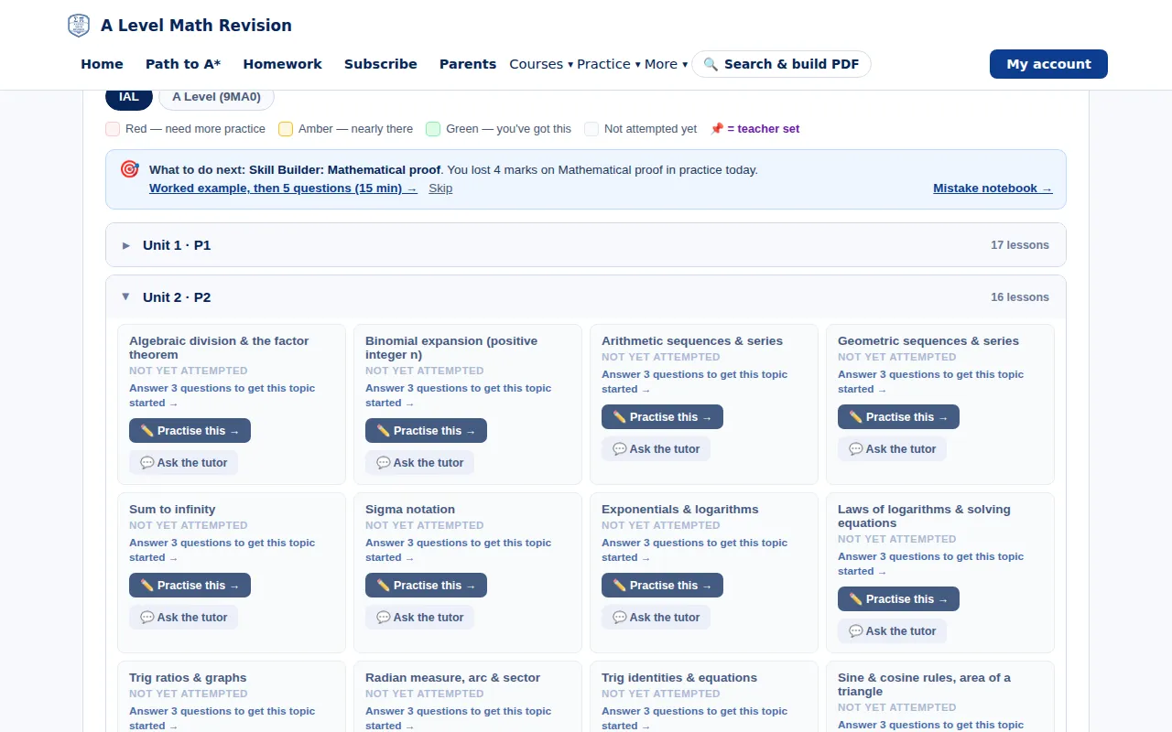Open Search & build PDF
The image size is (1172, 732).
click(781, 64)
